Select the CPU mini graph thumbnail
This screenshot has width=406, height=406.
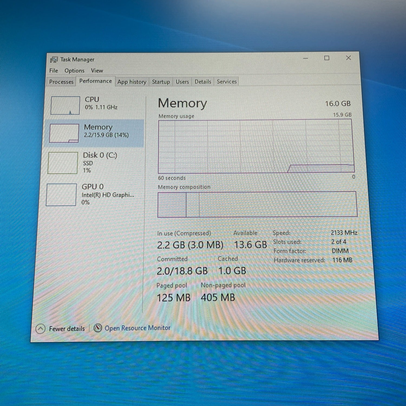[65, 106]
